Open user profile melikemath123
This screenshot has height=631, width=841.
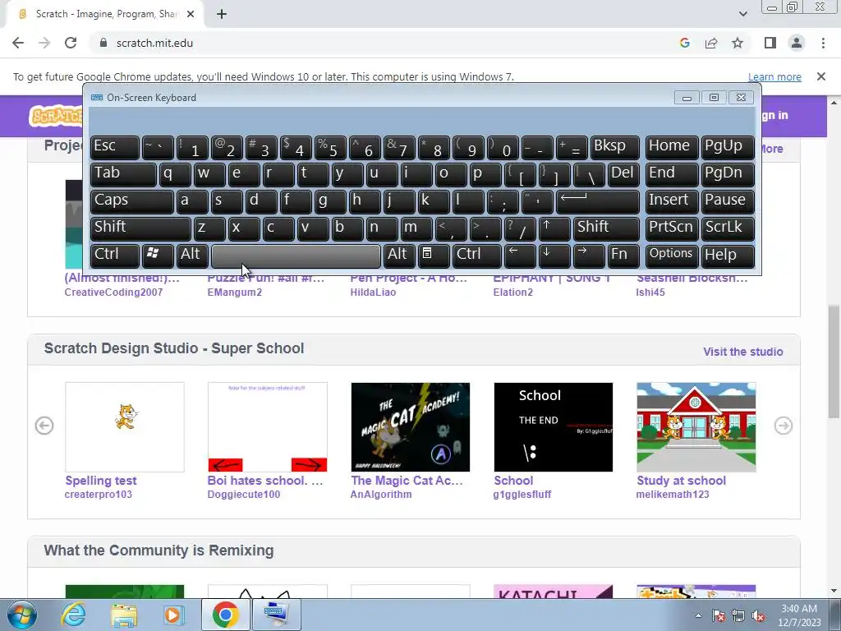[672, 494]
